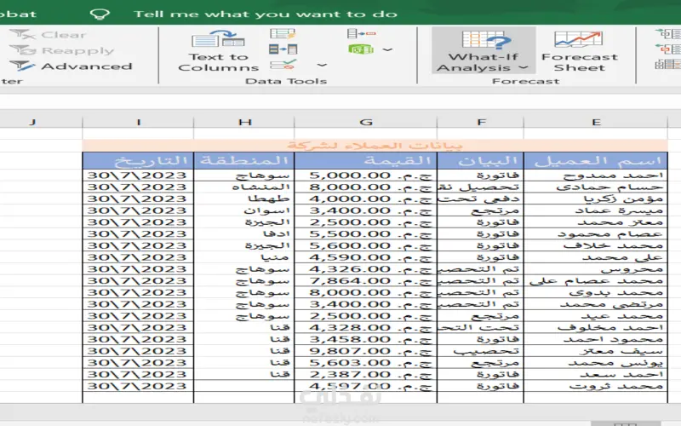Click Remove Duplicates icon in Data Tools

pyautogui.click(x=283, y=49)
